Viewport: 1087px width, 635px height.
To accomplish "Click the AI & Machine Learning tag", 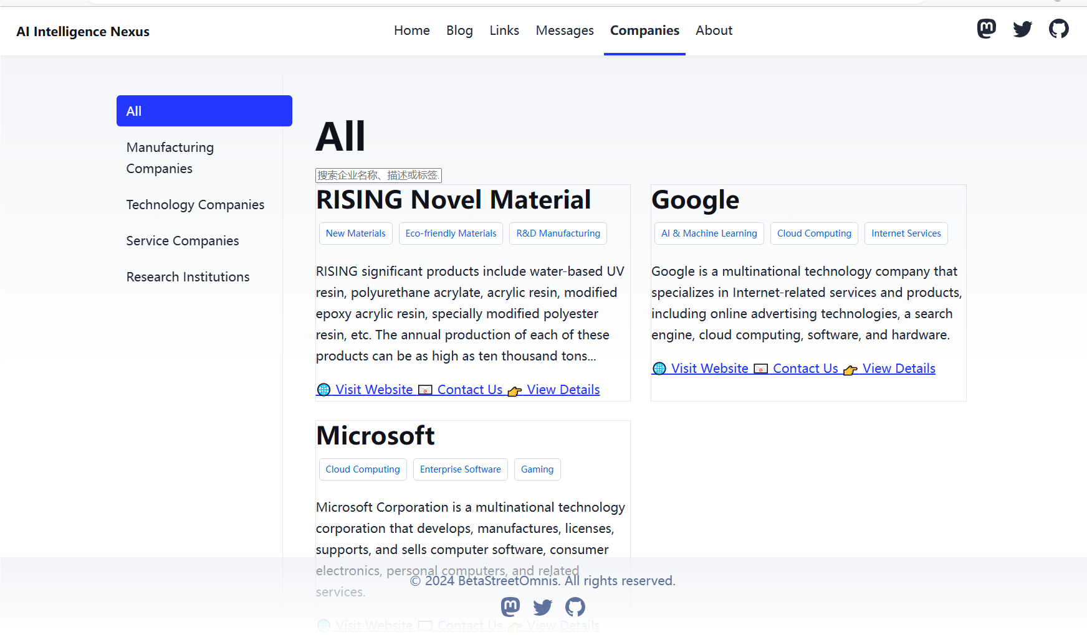I will click(709, 233).
